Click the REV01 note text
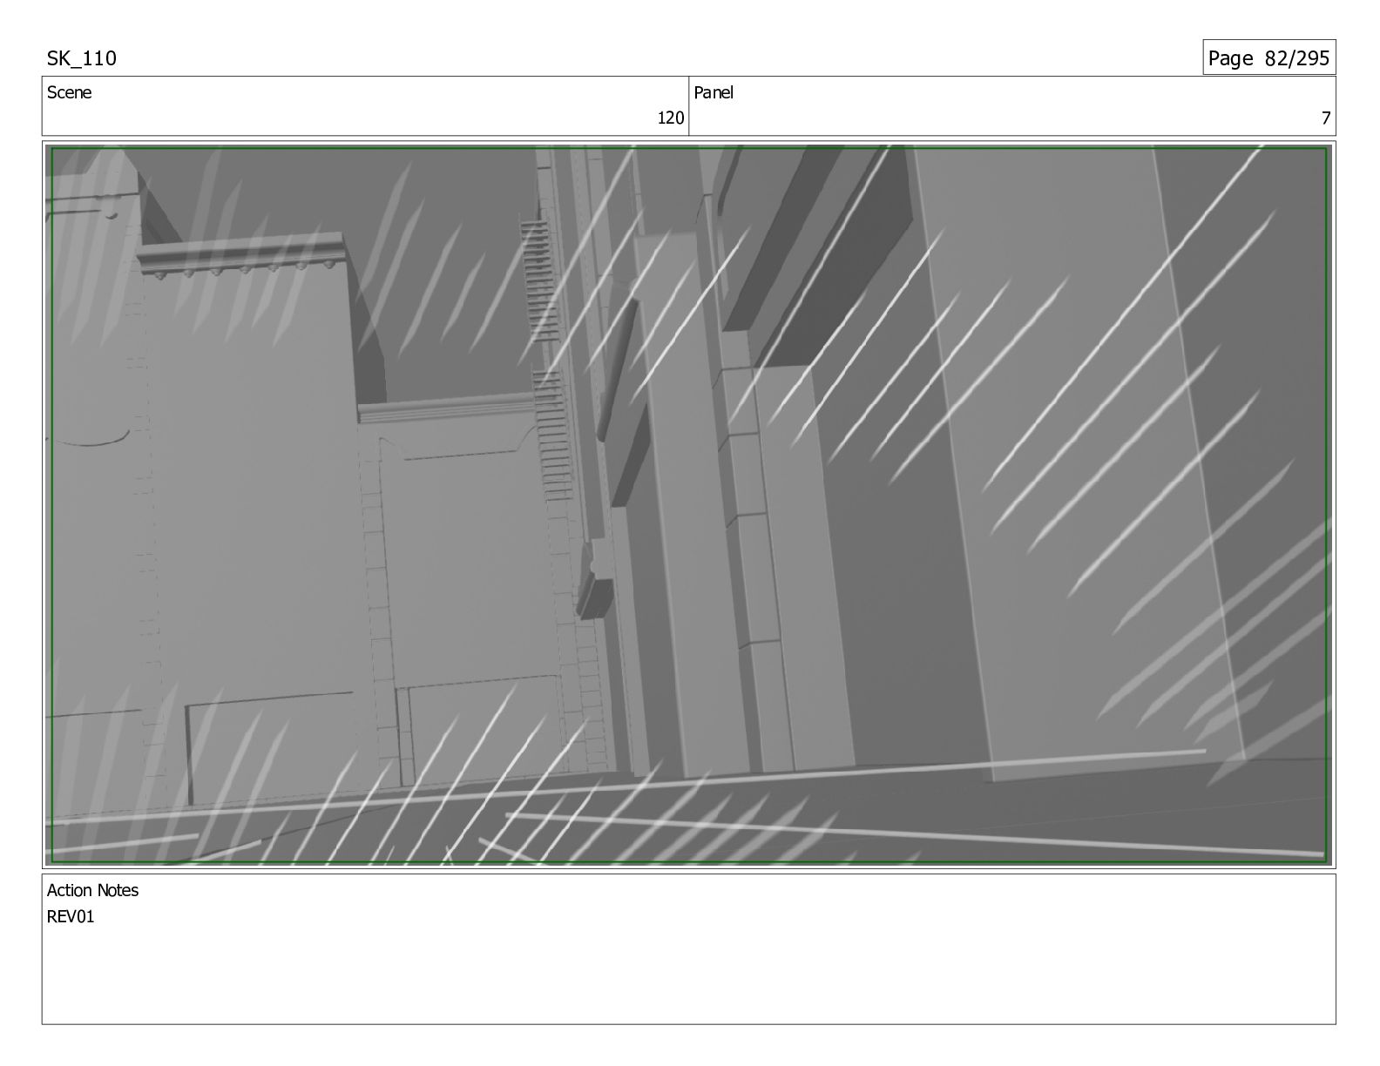The image size is (1380, 1066). (70, 916)
